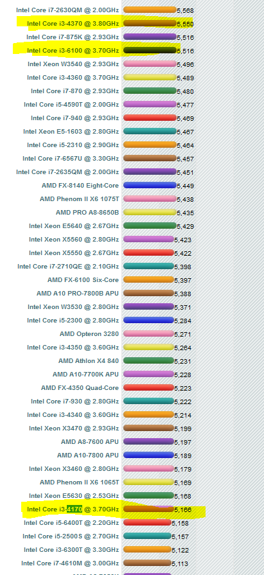The height and width of the screenshot is (575, 264).
Task: Click the yellow bar for AMD PRO A8-8650B
Action: pos(150,212)
